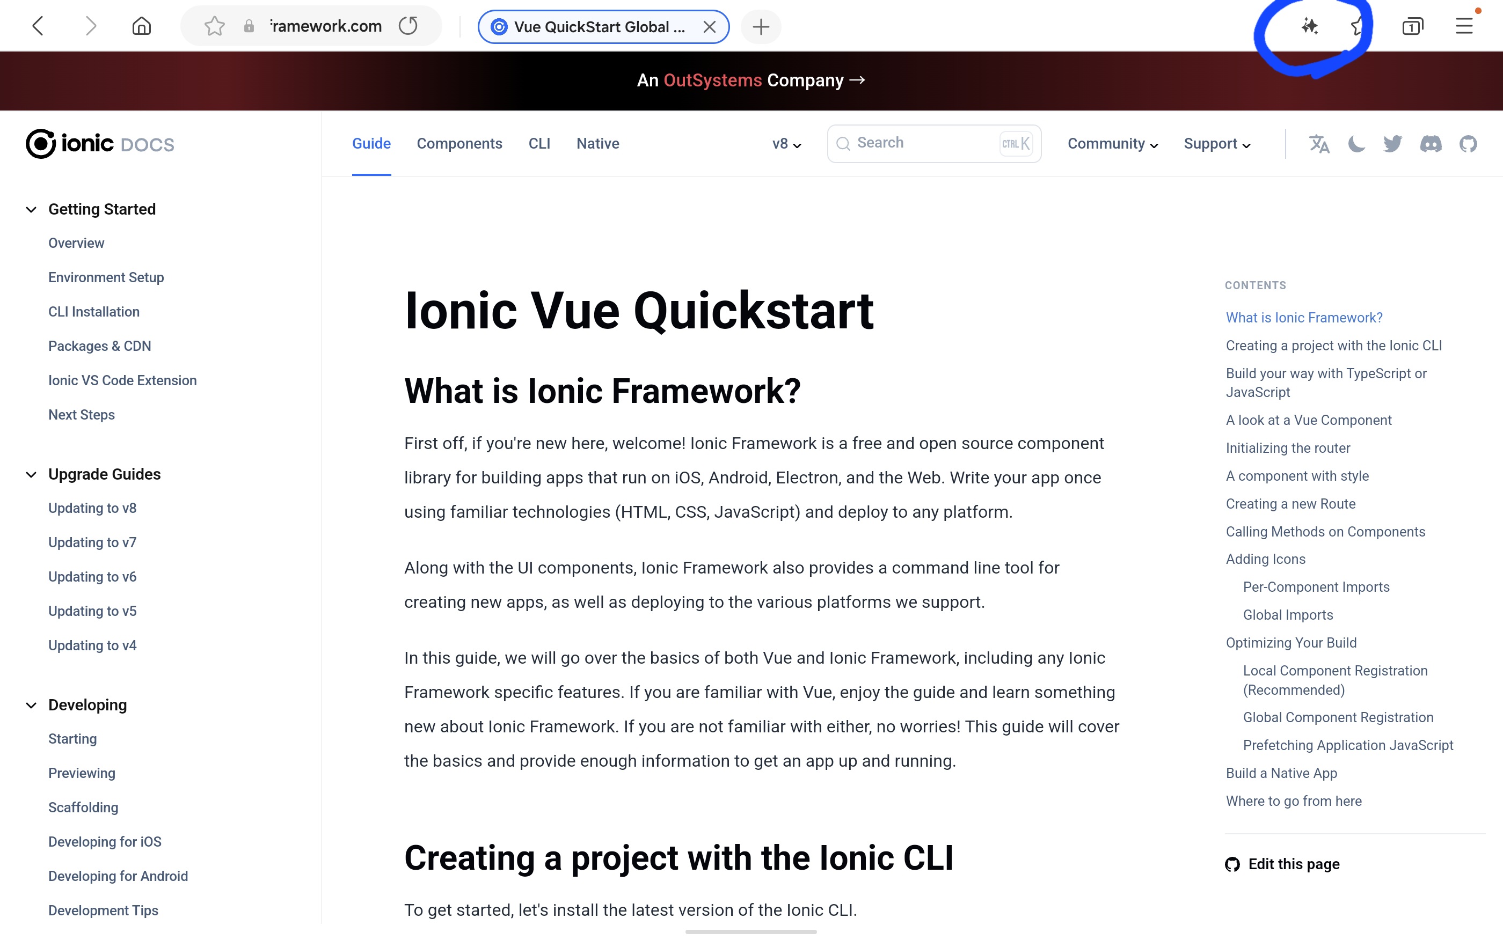
Task: Open the language translation icon
Action: [1319, 144]
